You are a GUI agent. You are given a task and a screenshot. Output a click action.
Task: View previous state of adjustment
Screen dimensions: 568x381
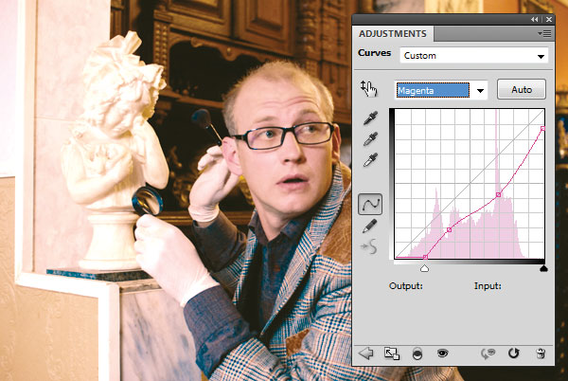point(488,354)
